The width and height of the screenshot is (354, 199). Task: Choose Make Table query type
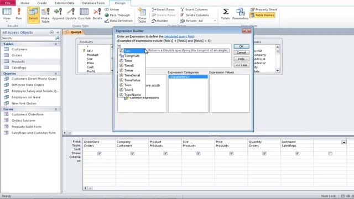tap(45, 15)
